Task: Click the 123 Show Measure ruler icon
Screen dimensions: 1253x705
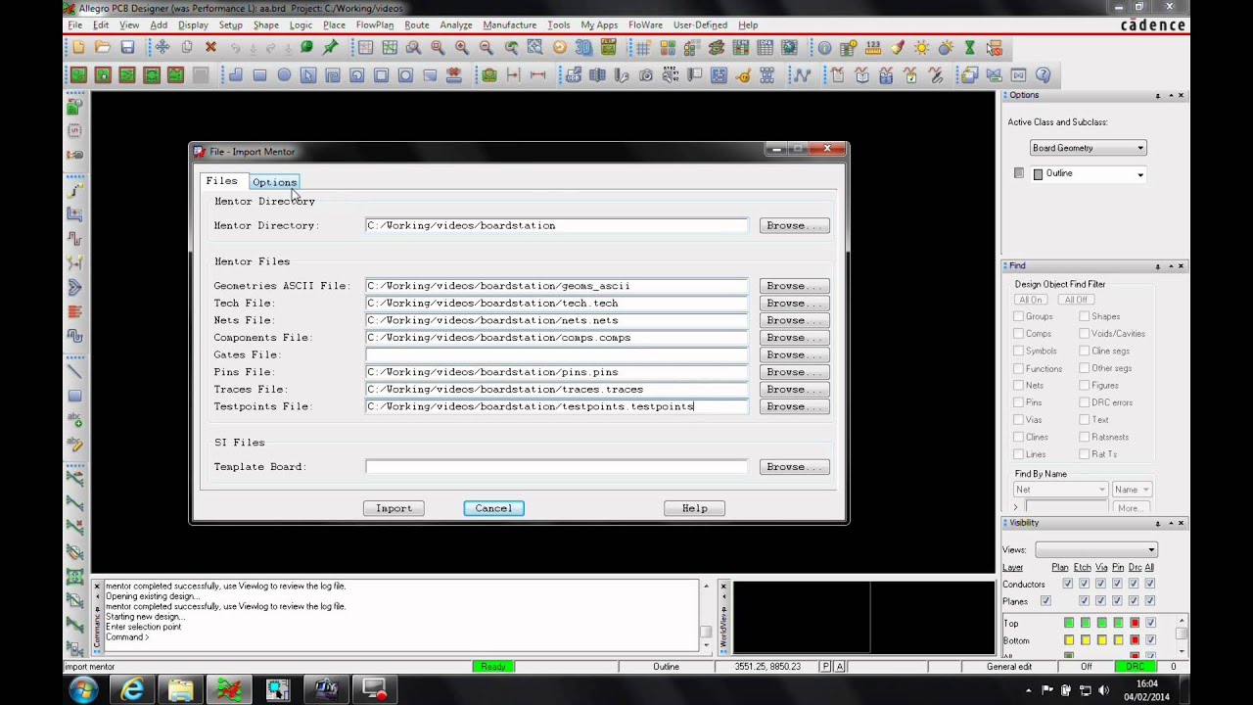Action: 873,48
